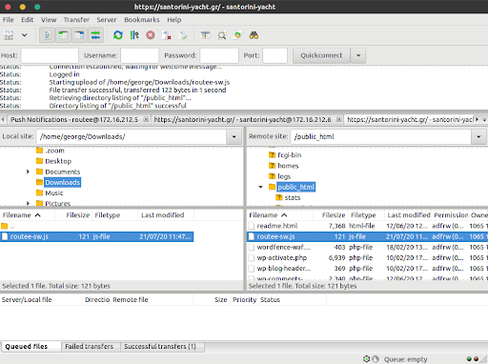Image resolution: width=488 pixels, height=364 pixels.
Task: Toggle remote directory tree display
Action: pyautogui.click(x=79, y=35)
